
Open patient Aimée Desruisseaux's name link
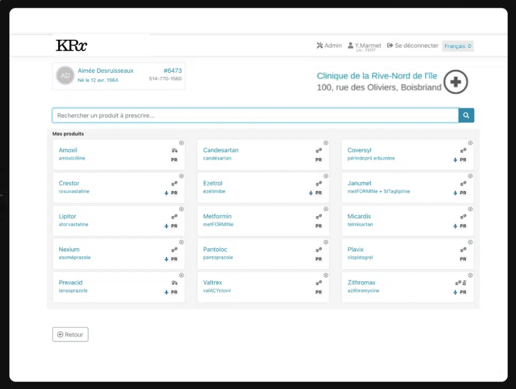[106, 71]
